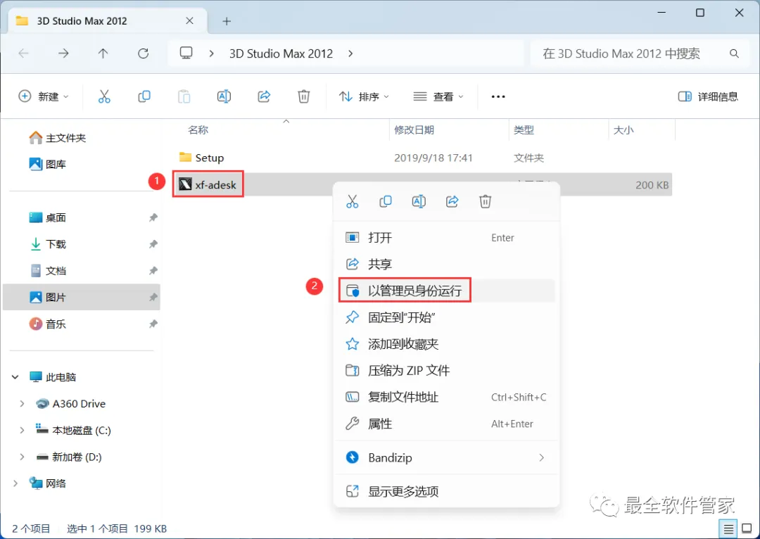This screenshot has height=539, width=760.
Task: Sort by the 大小 column header
Action: pos(623,130)
